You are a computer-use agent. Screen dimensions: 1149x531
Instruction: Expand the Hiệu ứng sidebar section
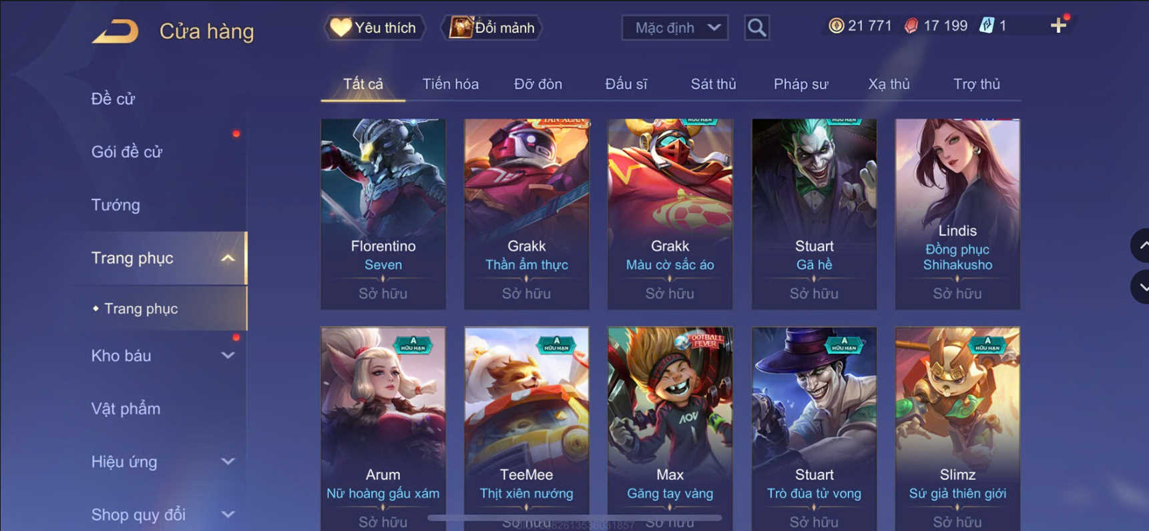(228, 462)
